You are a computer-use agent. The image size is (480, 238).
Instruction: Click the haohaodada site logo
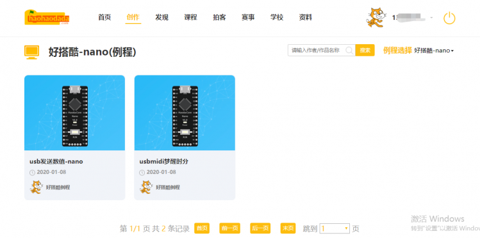(x=47, y=18)
